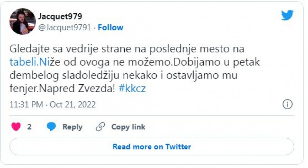
Task: Click the word sladoledžiju in the tweet
Action: [83, 76]
